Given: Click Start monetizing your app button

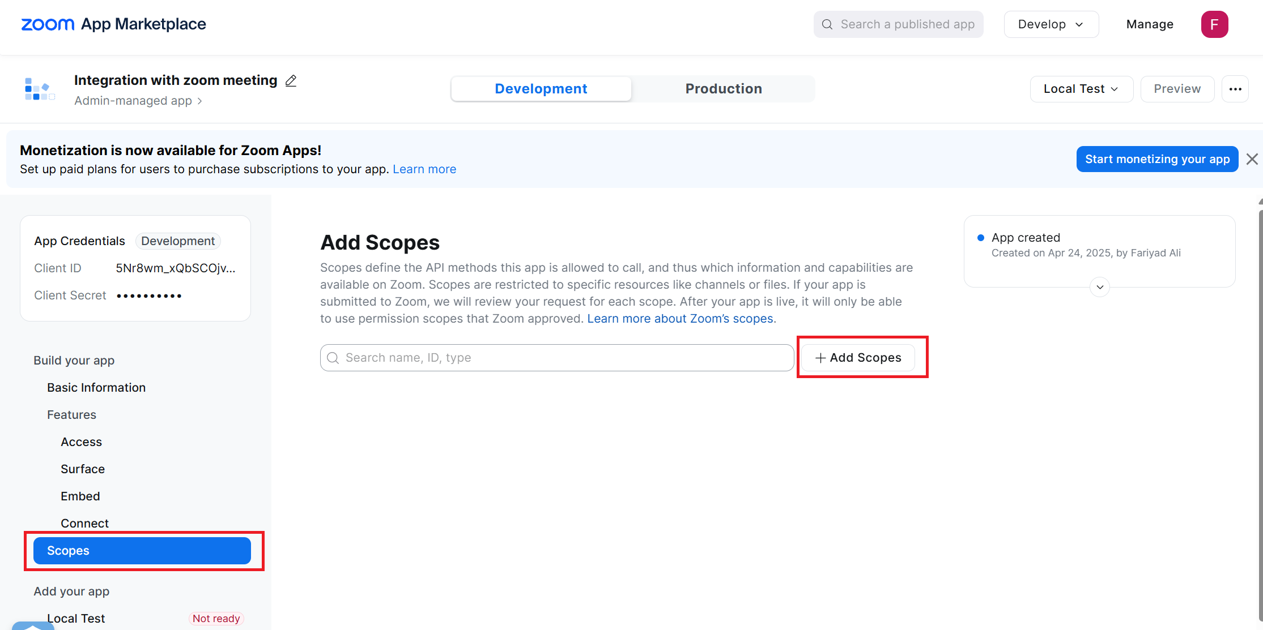Looking at the screenshot, I should 1157,159.
